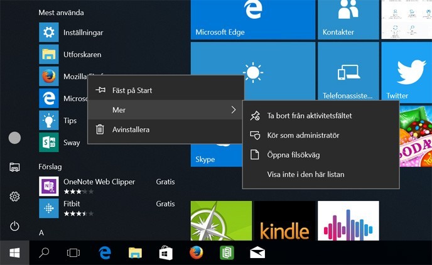Open the Tips app lightbulb icon

coord(49,121)
